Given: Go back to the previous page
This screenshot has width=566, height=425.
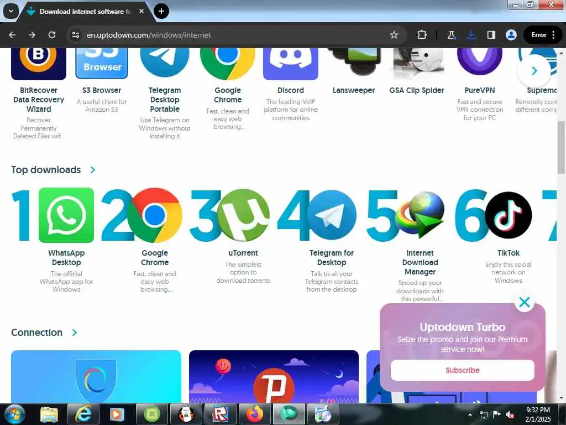Looking at the screenshot, I should 12,35.
